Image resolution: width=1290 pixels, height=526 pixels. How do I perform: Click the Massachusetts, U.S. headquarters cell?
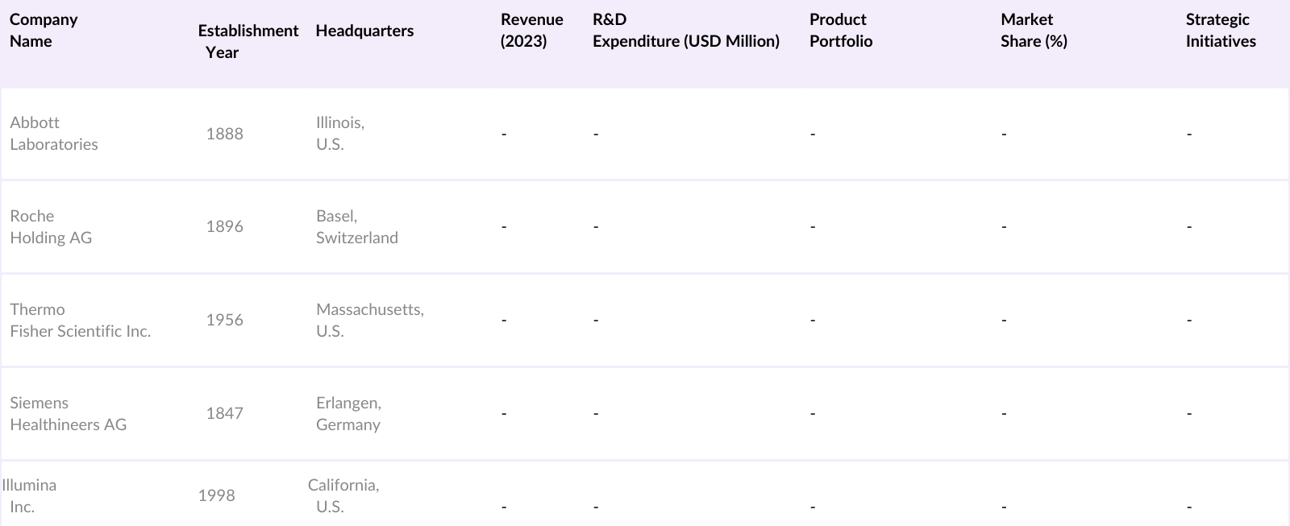pos(369,321)
